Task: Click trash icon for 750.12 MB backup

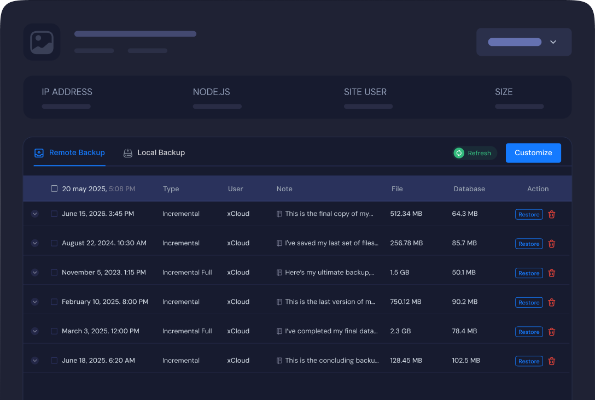Action: pos(551,303)
